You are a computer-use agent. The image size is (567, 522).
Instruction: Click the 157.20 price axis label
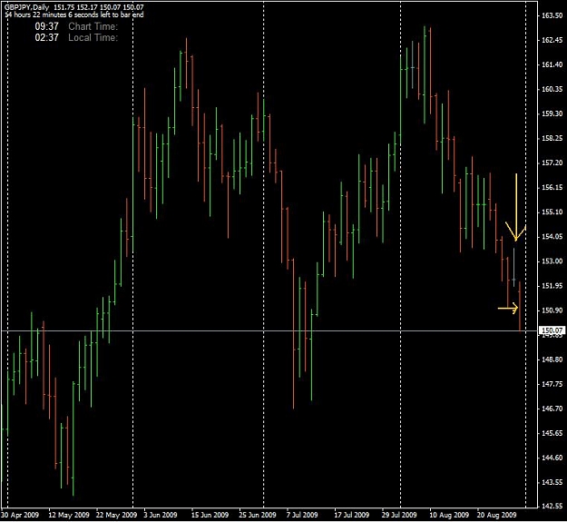552,163
